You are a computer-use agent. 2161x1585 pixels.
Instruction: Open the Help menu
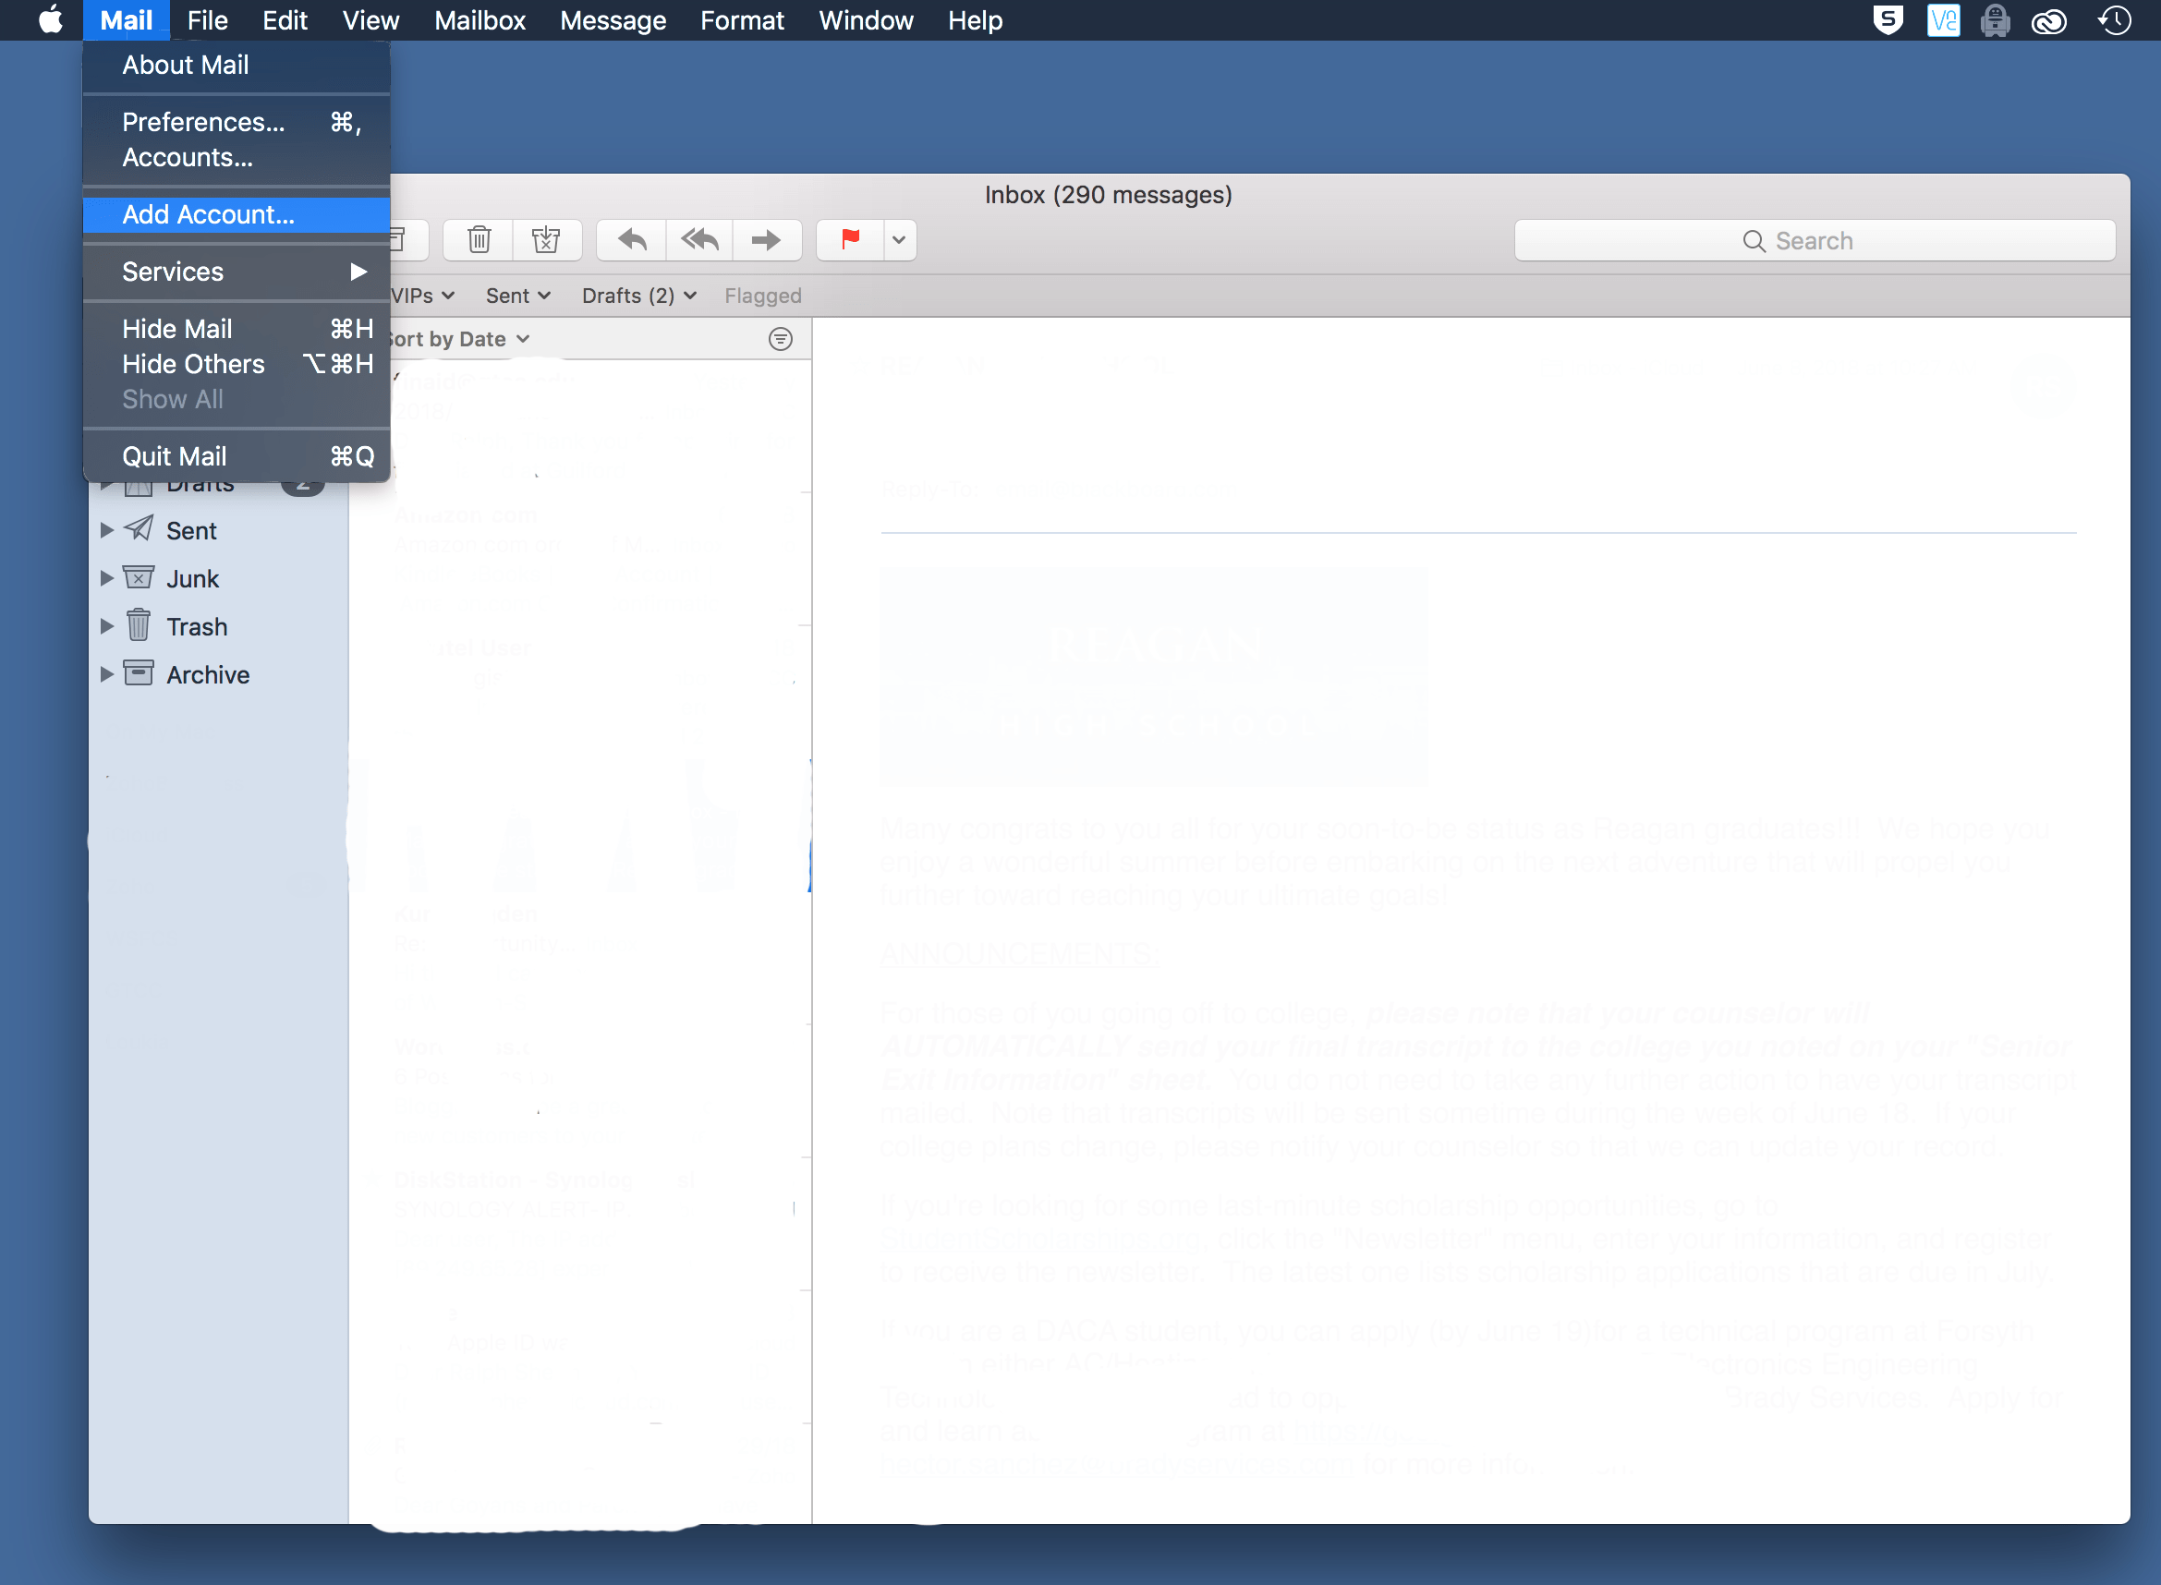pyautogui.click(x=975, y=20)
